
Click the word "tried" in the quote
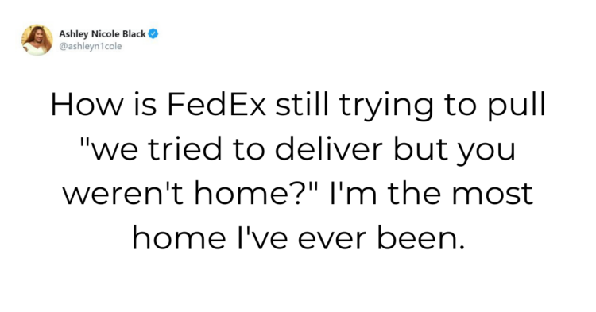pyautogui.click(x=184, y=148)
